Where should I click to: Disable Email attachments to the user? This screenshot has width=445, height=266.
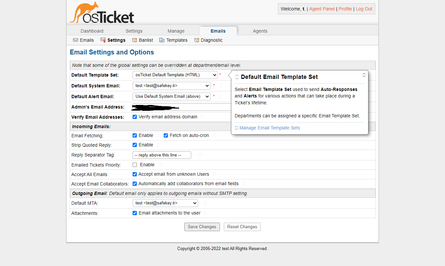135,213
